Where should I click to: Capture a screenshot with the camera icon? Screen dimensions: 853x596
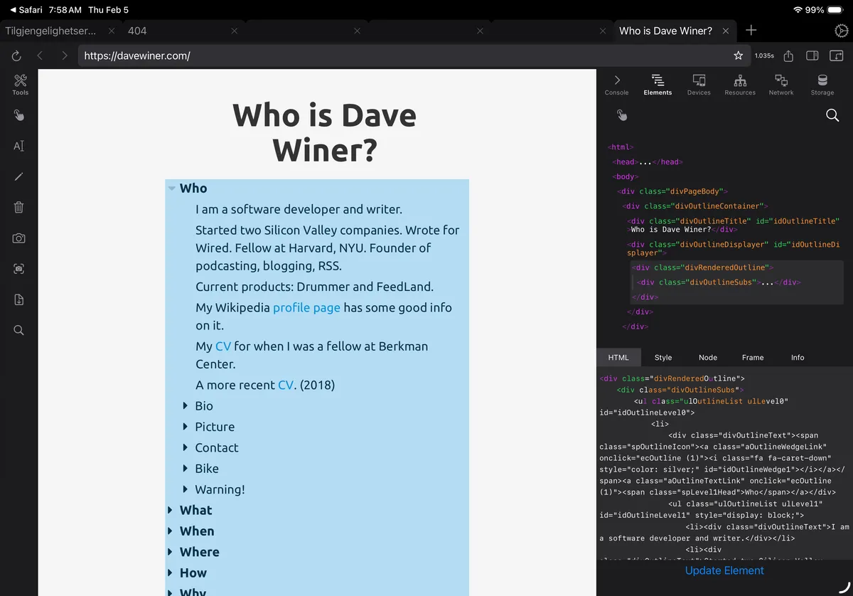point(19,238)
